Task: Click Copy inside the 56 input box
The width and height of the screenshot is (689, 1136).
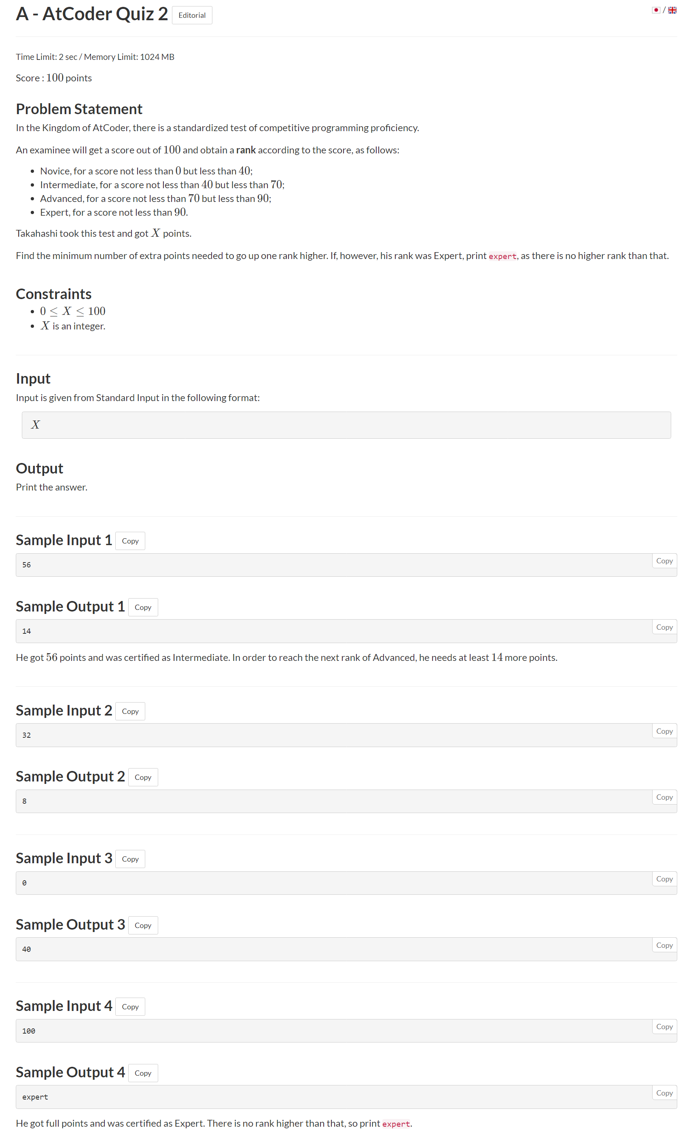Action: coord(664,561)
